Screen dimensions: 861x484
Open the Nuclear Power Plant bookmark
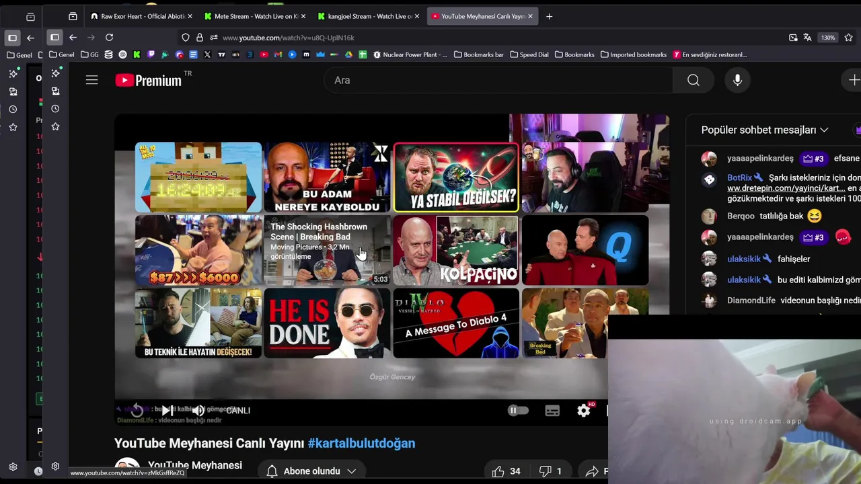coord(410,54)
